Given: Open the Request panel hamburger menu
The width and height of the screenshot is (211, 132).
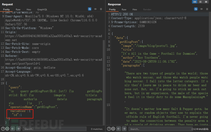Looking at the screenshot, I should [x=101, y=9].
